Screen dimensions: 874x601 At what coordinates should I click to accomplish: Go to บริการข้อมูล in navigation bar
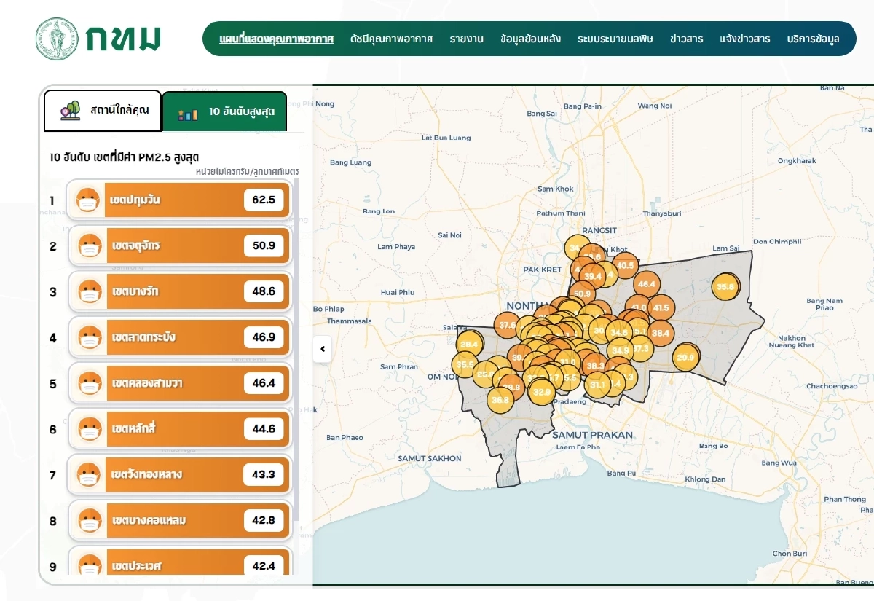813,39
